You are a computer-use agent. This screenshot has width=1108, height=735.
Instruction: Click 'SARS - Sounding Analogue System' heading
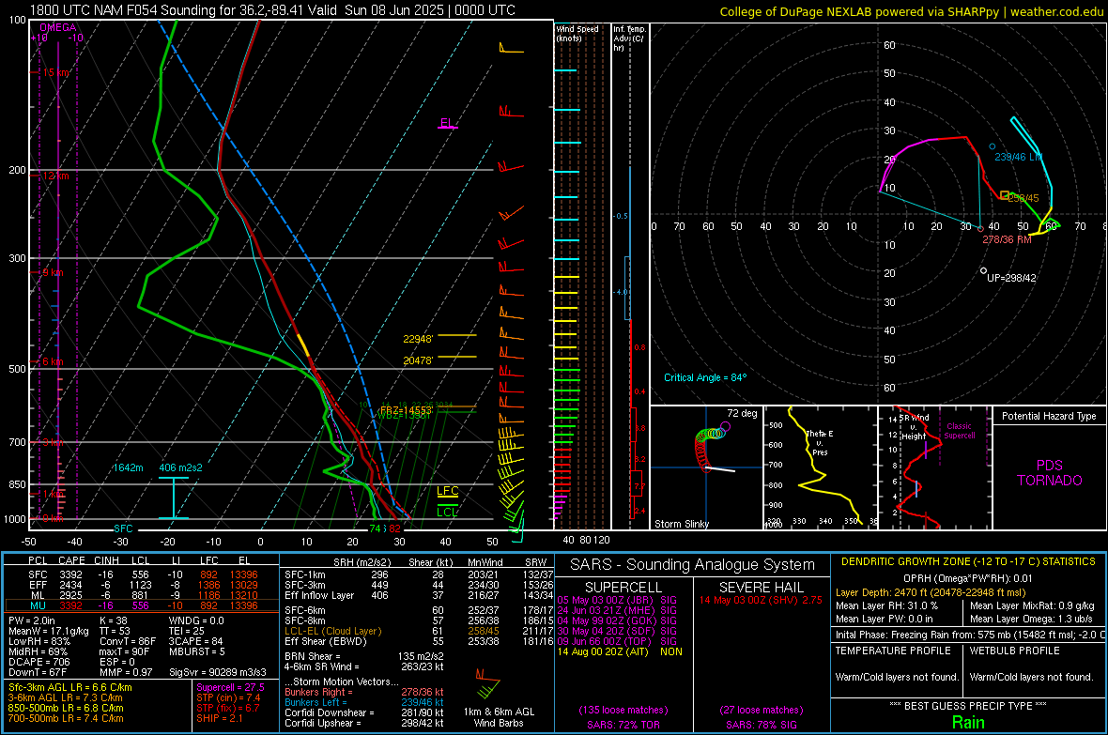[693, 565]
